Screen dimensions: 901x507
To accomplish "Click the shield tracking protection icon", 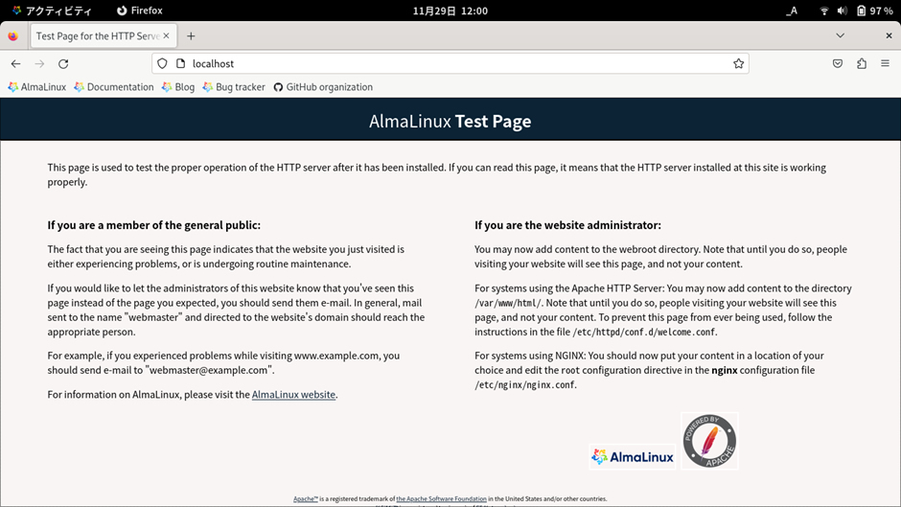I will (x=162, y=64).
